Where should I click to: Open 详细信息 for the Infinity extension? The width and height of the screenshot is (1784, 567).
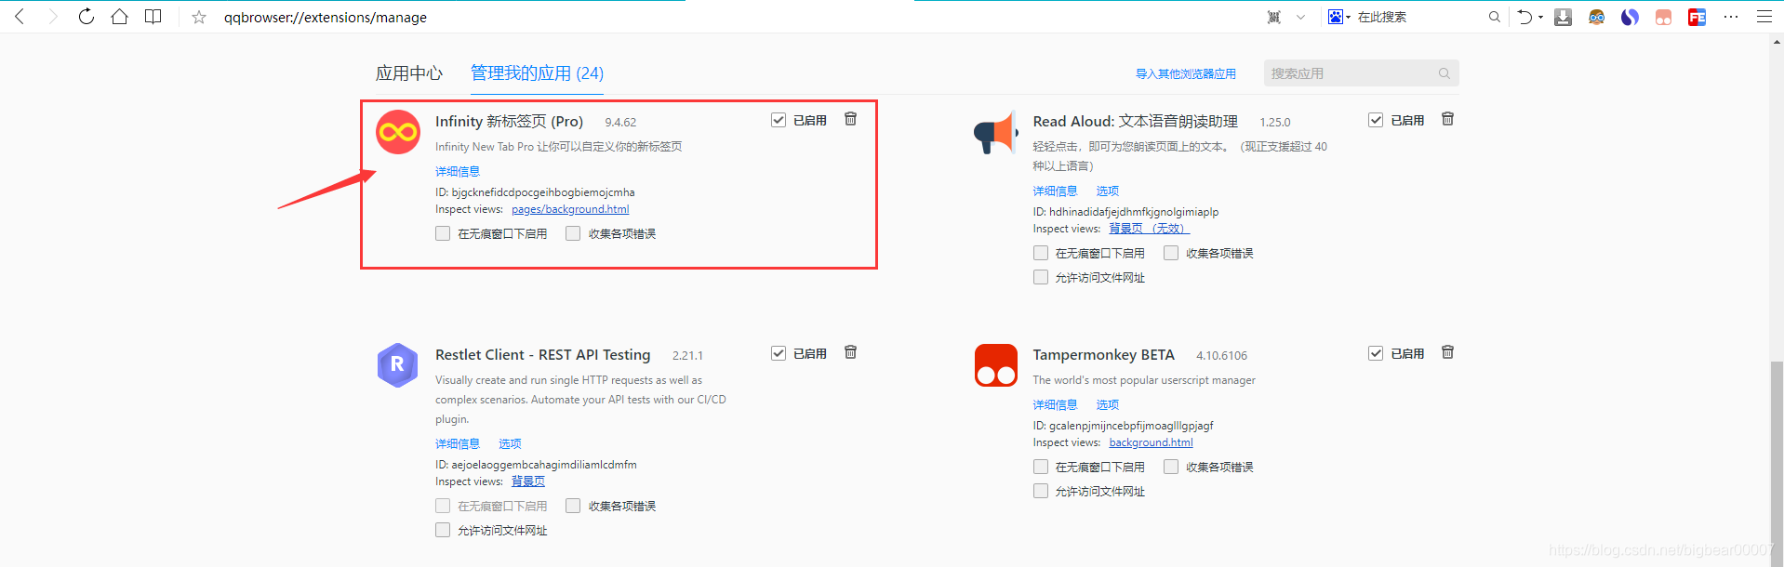(458, 171)
